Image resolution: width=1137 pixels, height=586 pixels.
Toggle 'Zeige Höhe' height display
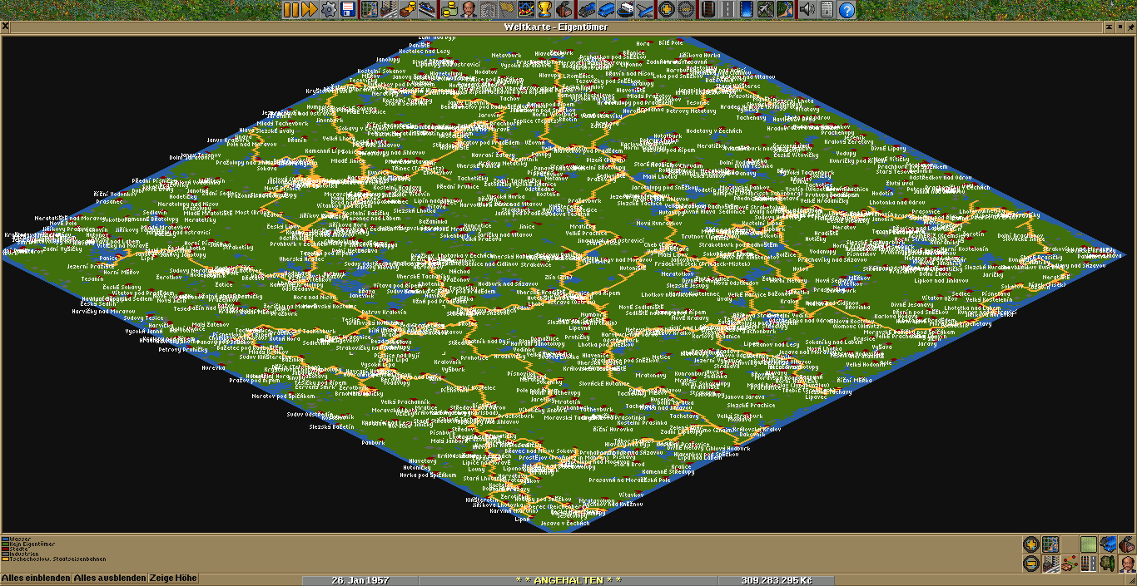pos(174,578)
